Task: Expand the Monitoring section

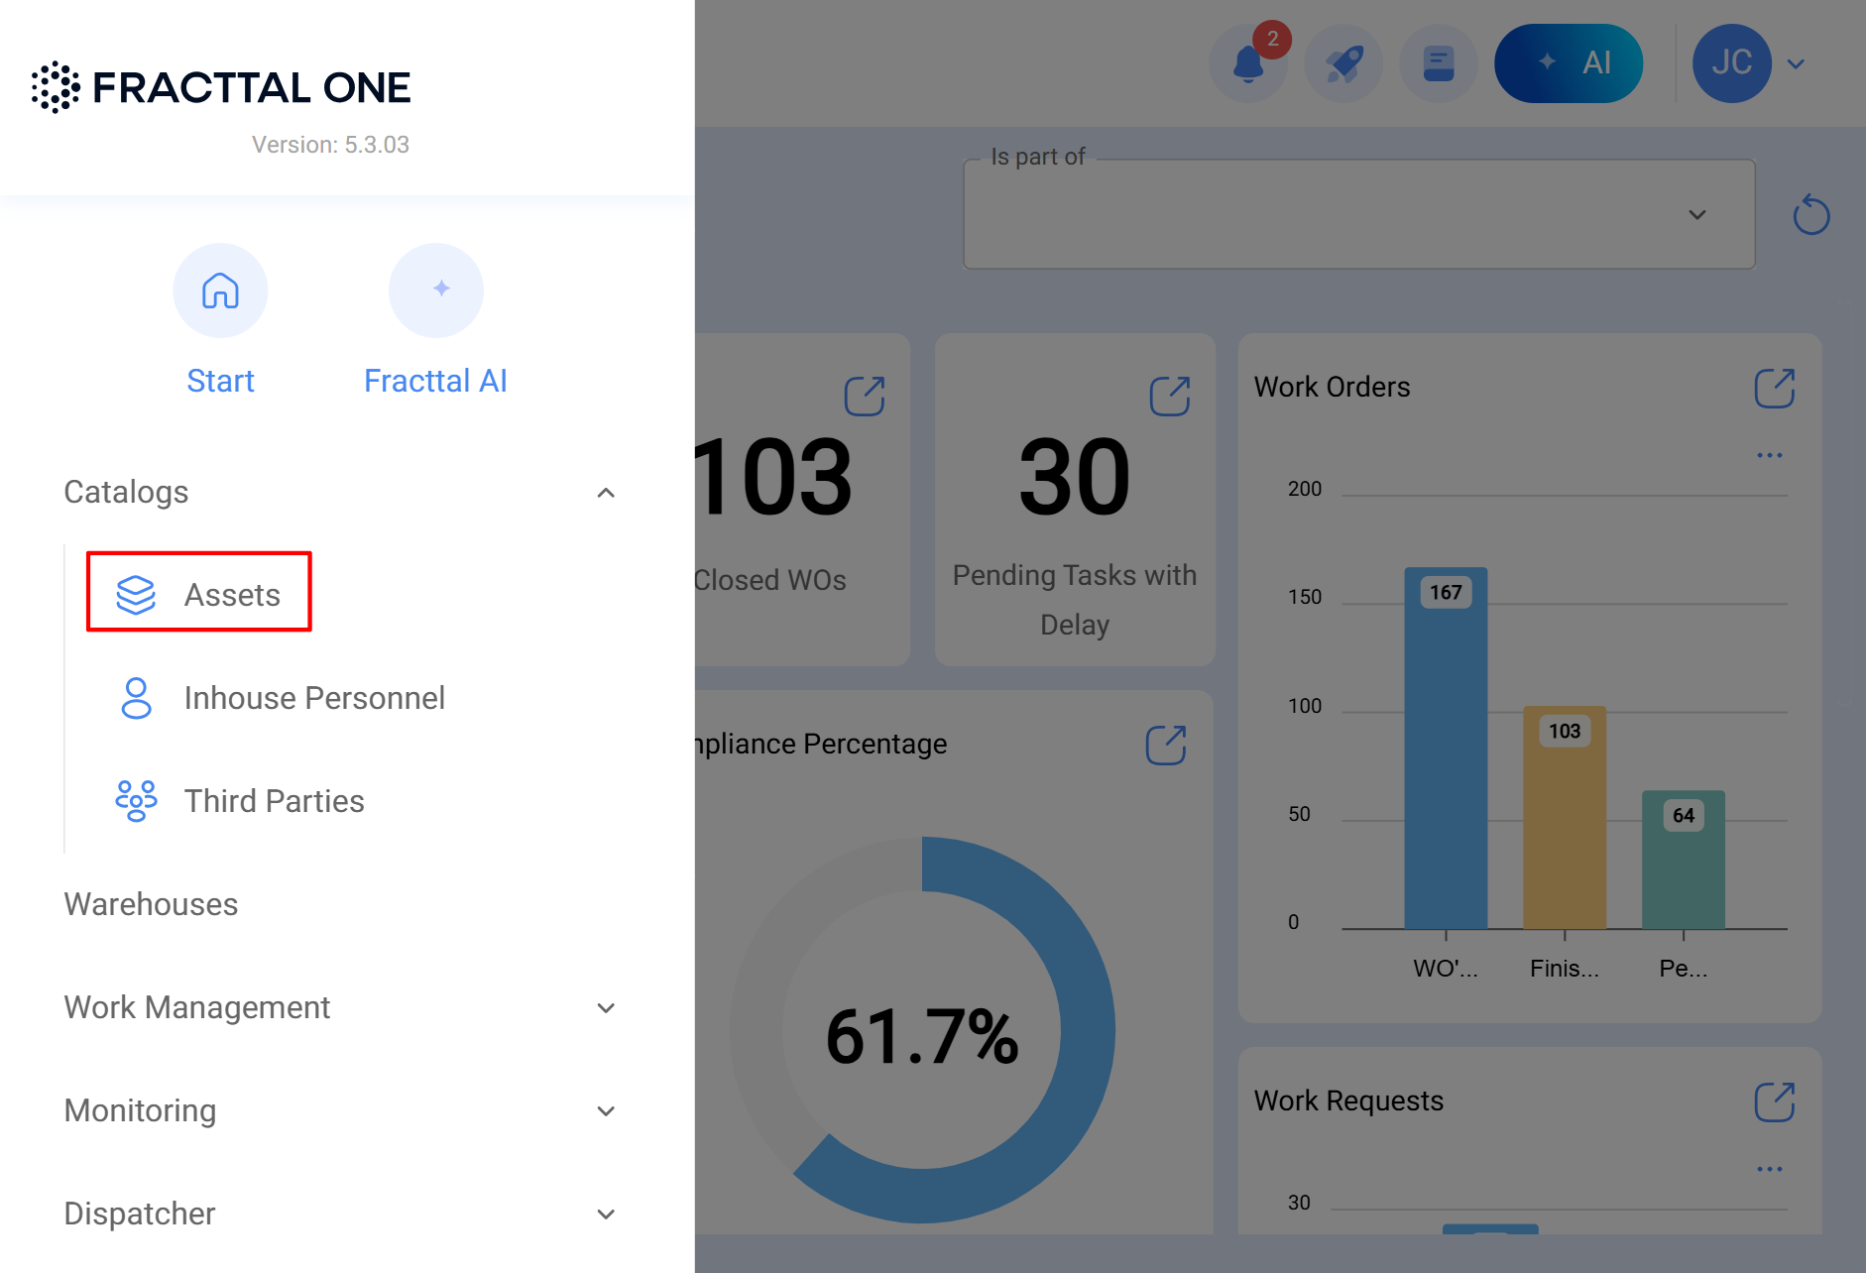Action: point(606,1110)
